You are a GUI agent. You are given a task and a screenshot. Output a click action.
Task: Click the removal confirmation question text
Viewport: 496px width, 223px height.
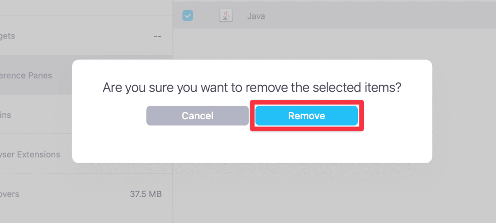(x=252, y=88)
